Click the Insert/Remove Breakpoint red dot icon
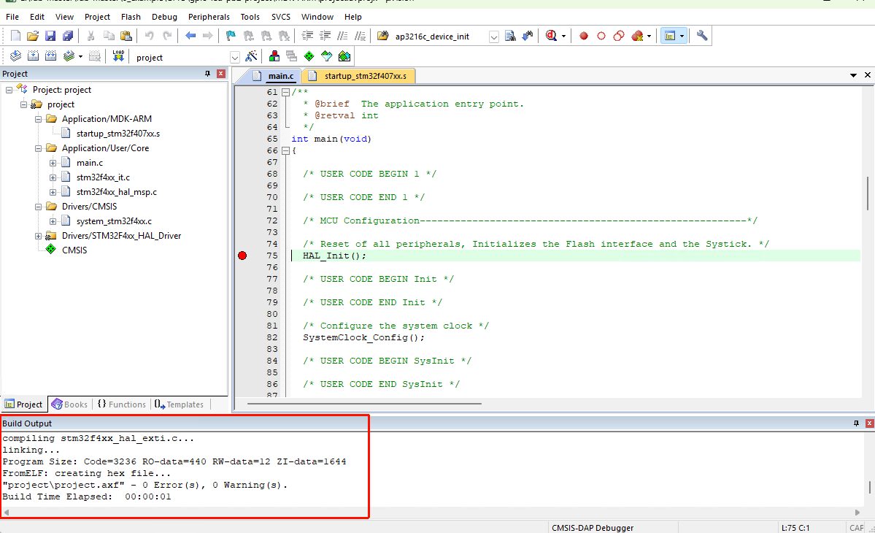The height and width of the screenshot is (533, 875). point(584,36)
